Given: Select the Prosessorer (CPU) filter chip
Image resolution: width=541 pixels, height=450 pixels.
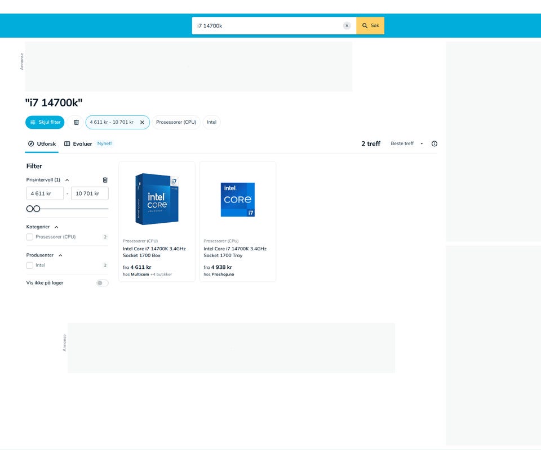Looking at the screenshot, I should pyautogui.click(x=176, y=122).
